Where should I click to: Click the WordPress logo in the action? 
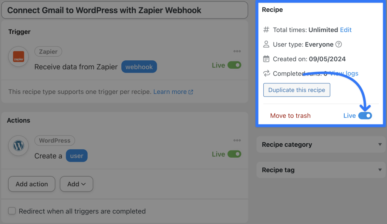(18, 146)
